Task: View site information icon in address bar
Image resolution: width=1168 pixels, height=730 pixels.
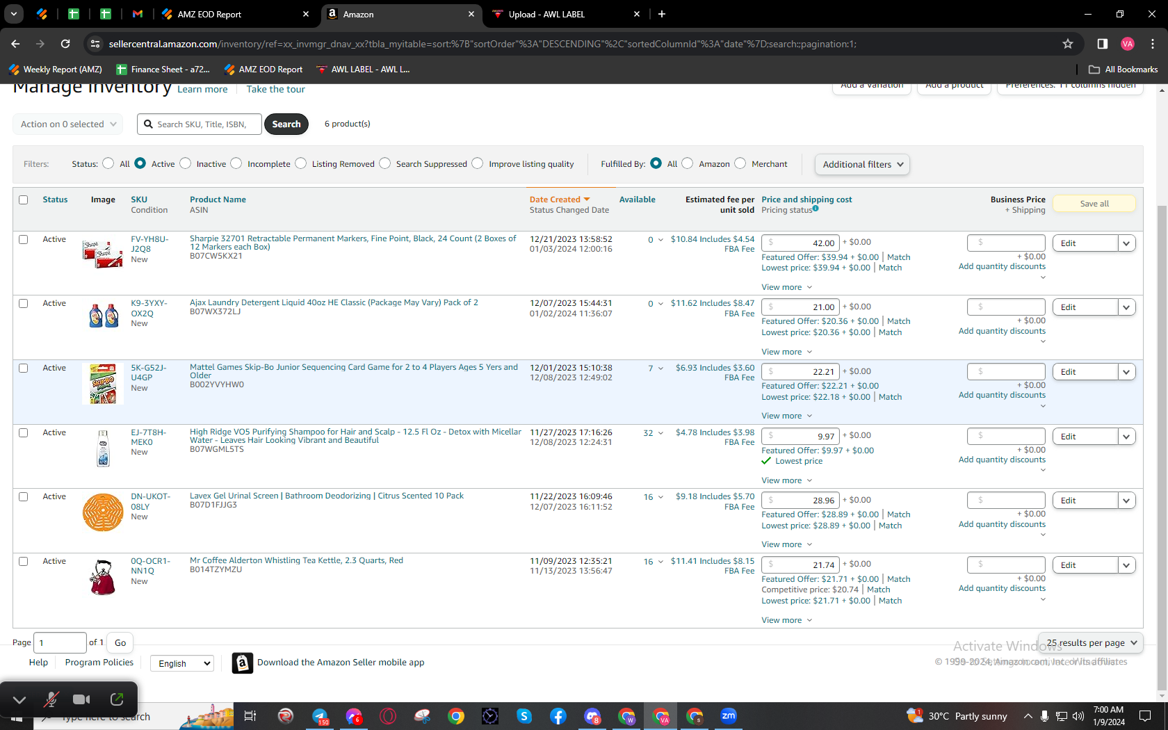Action: click(x=95, y=44)
